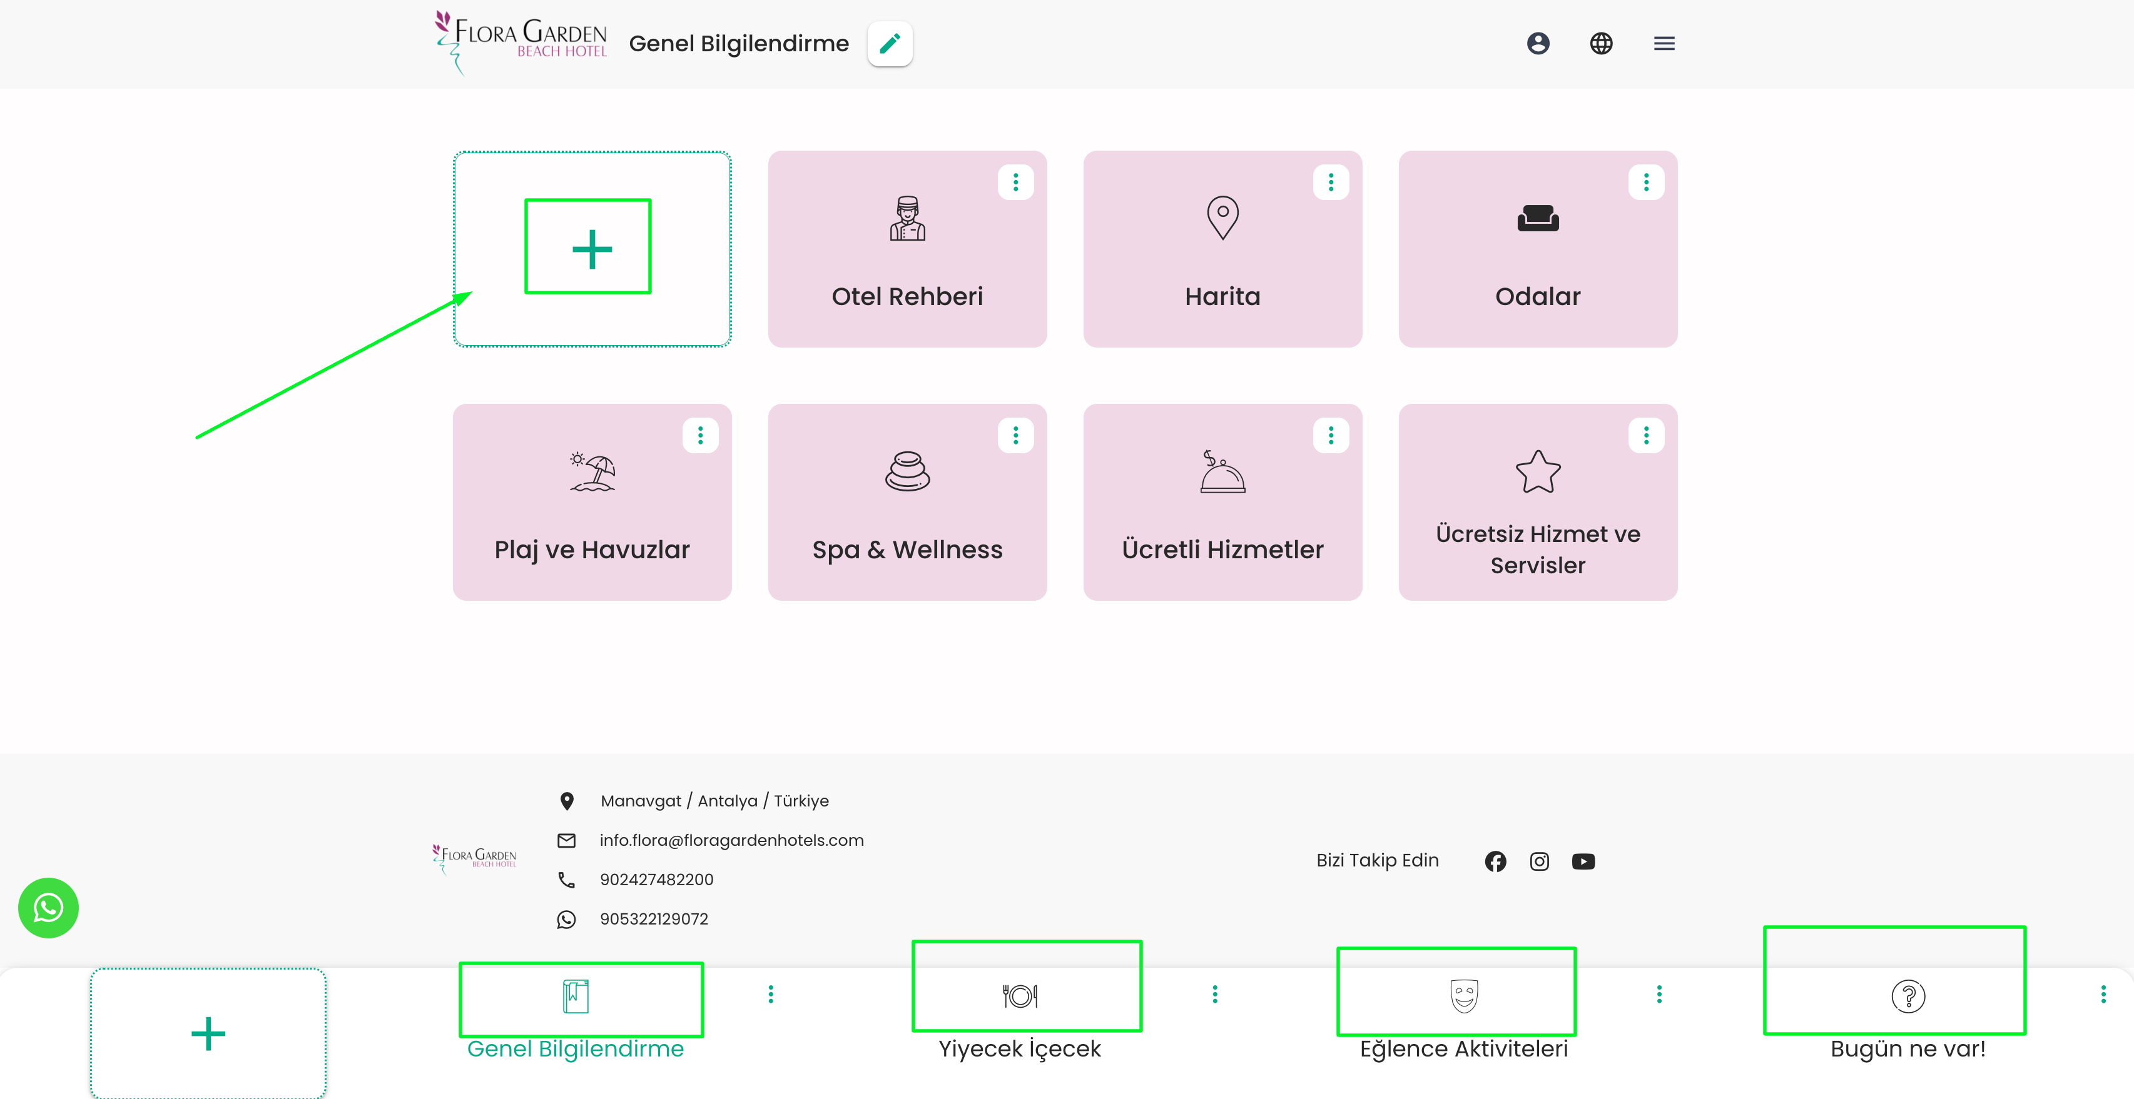Open the Harita card three-dot menu

(x=1331, y=182)
